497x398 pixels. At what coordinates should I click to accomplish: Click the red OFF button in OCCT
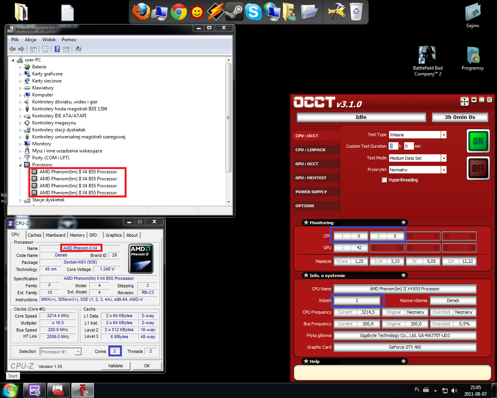[x=478, y=168]
